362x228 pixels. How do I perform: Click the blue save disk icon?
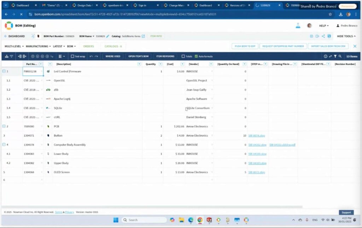(x=329, y=36)
